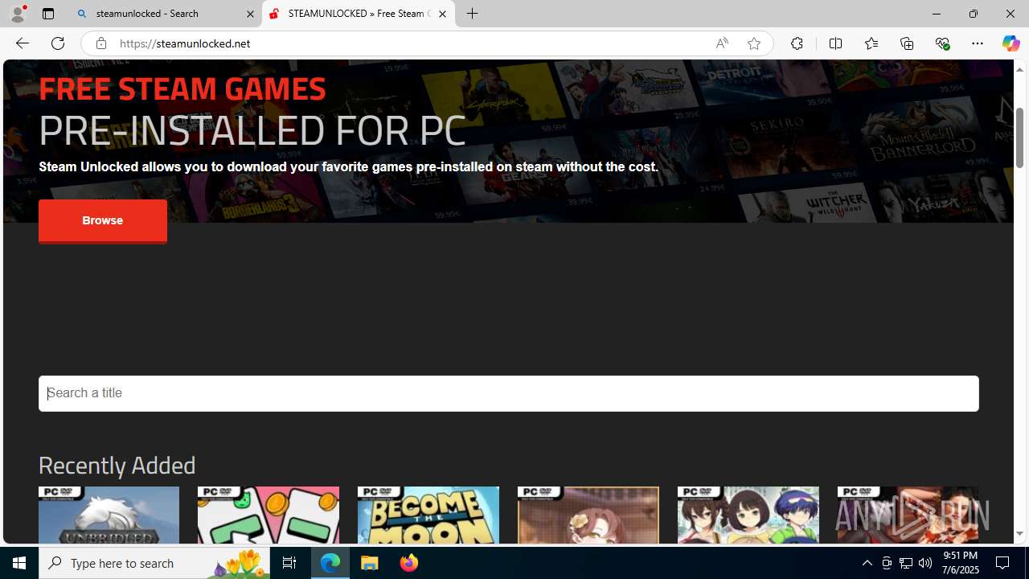Open the tab actions menu icon

tap(48, 14)
